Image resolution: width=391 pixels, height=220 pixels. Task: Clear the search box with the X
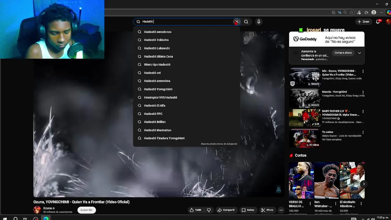(x=237, y=22)
